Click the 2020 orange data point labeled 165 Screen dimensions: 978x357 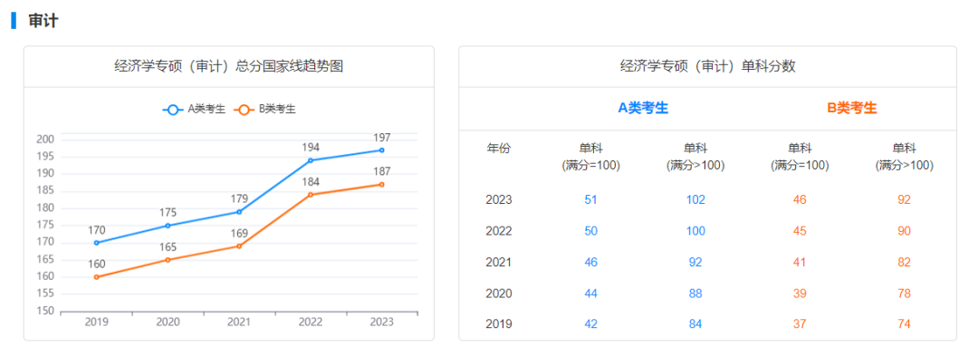(168, 260)
